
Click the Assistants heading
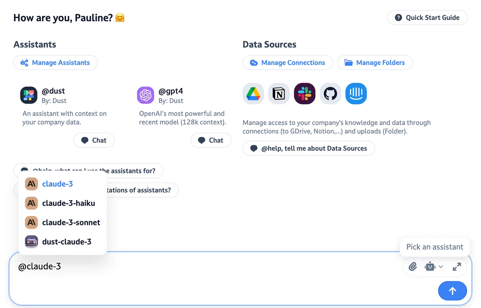pos(35,45)
